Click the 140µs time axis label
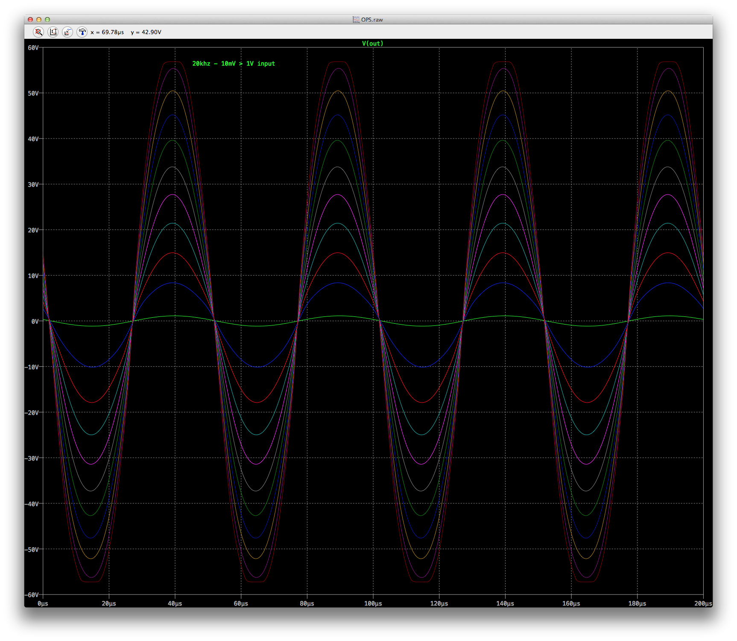Screen dimensions: 737x641 505,603
